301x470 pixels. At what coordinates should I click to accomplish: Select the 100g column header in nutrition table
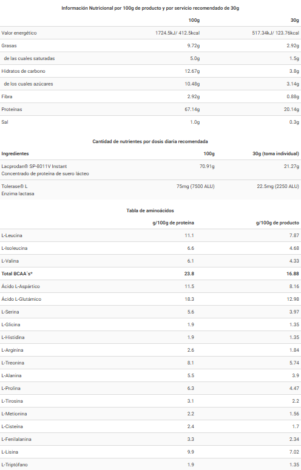click(x=194, y=20)
